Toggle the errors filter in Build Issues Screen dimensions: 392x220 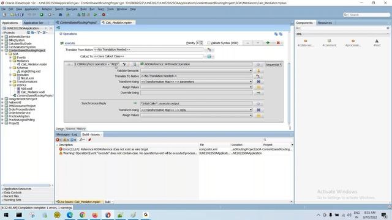pos(59,140)
